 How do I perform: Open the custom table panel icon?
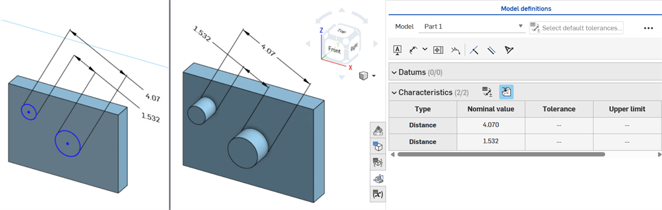pyautogui.click(x=377, y=147)
